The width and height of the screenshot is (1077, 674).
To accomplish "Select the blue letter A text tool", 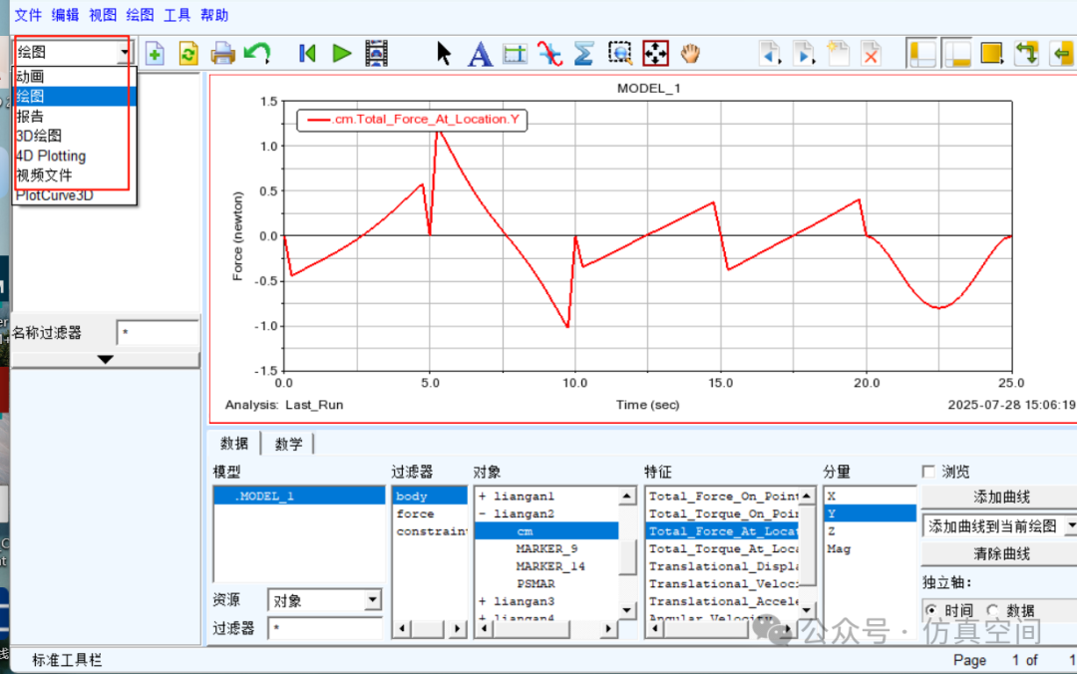I will pyautogui.click(x=480, y=54).
